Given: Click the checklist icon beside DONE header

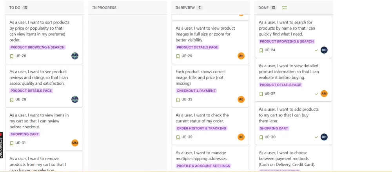Looking at the screenshot, I should [x=285, y=8].
